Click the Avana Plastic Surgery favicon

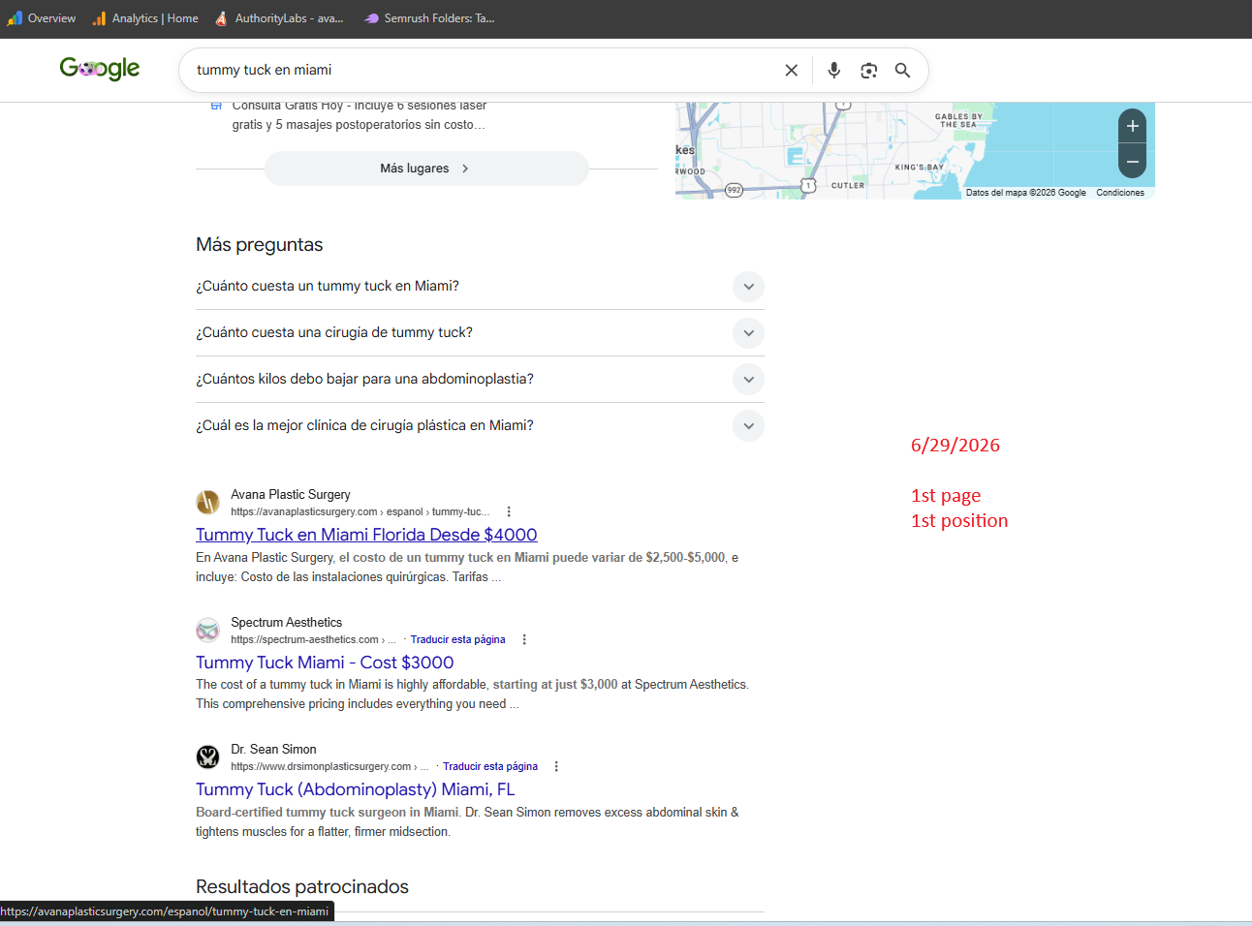coord(207,502)
